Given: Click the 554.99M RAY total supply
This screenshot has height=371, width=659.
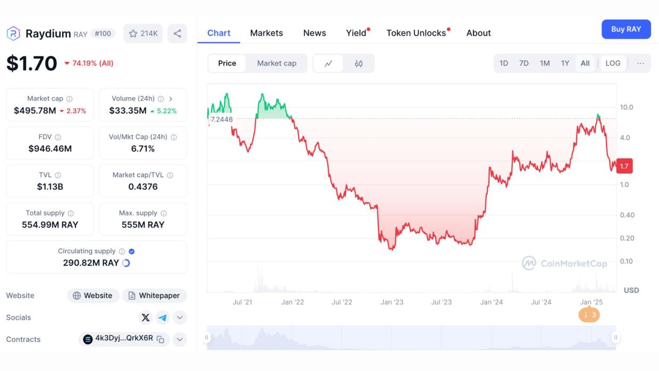Looking at the screenshot, I should point(50,225).
